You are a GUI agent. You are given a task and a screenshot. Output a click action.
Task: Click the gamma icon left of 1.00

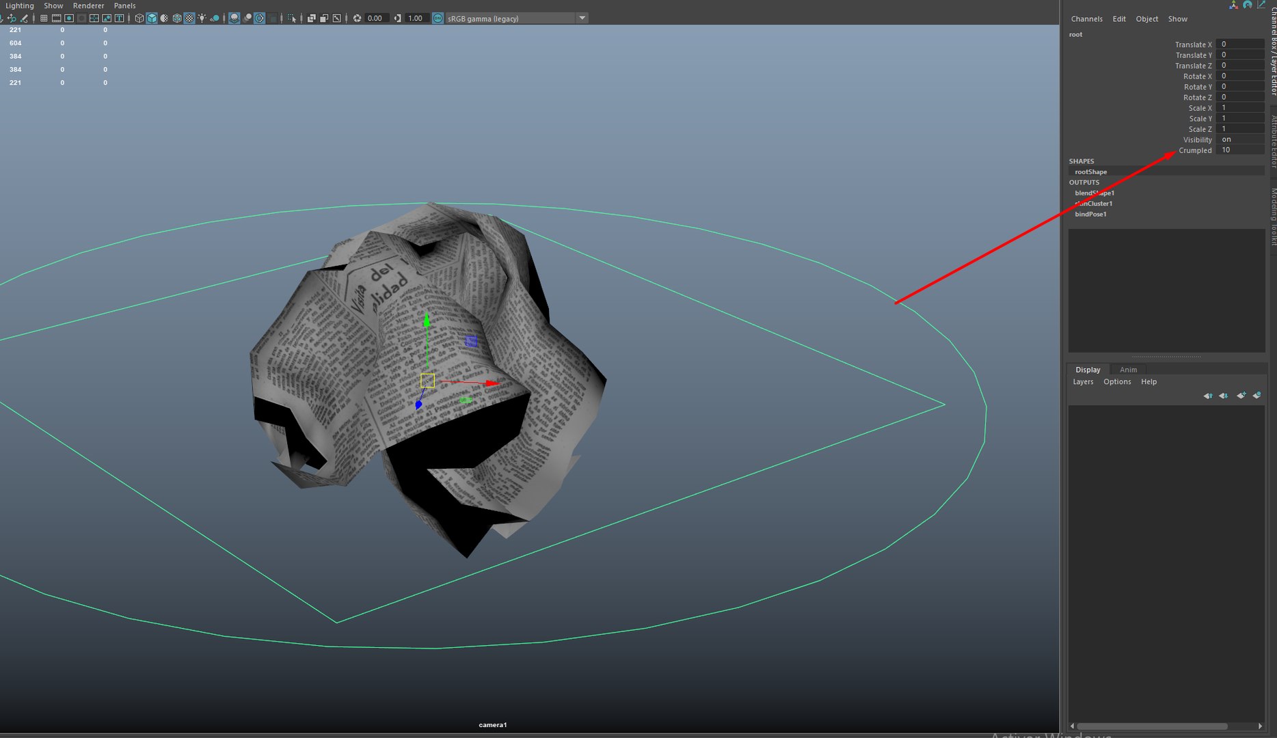coord(397,18)
